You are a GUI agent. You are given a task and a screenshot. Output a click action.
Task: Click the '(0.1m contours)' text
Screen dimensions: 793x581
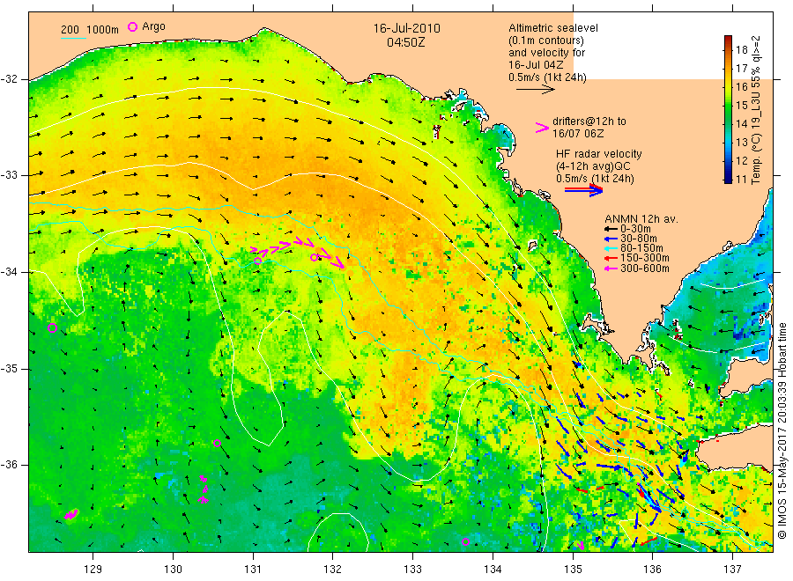coord(546,40)
